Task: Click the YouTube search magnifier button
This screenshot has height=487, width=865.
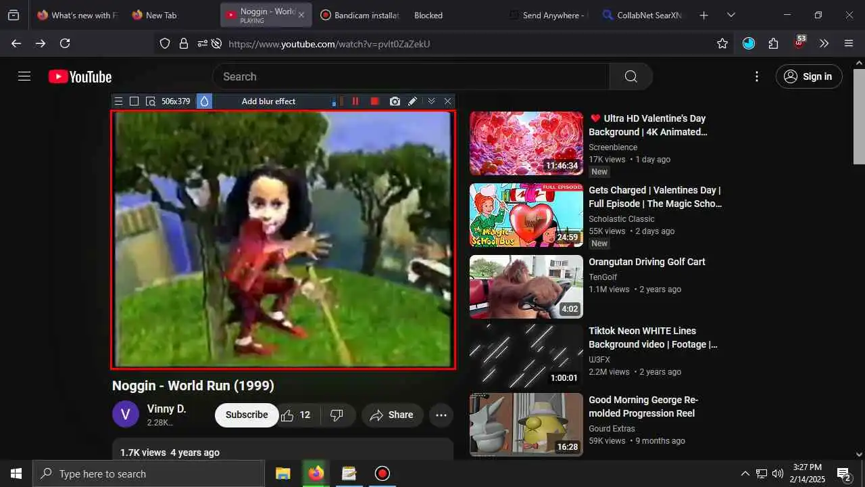Action: point(631,76)
